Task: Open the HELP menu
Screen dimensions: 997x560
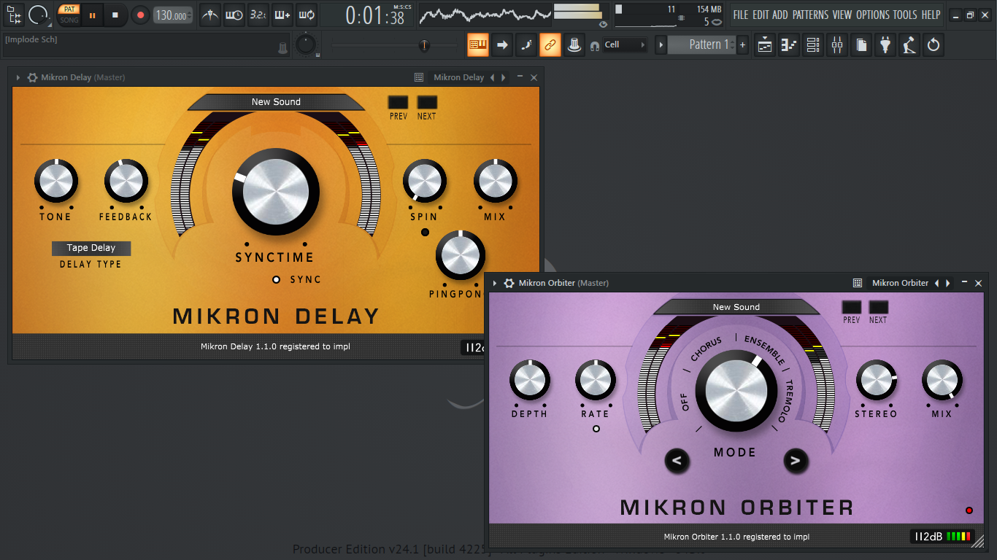Action: coord(931,15)
